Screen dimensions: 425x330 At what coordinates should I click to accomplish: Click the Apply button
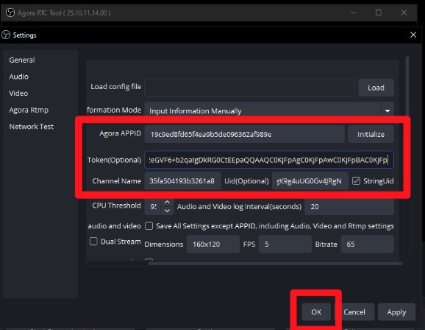[396, 312]
